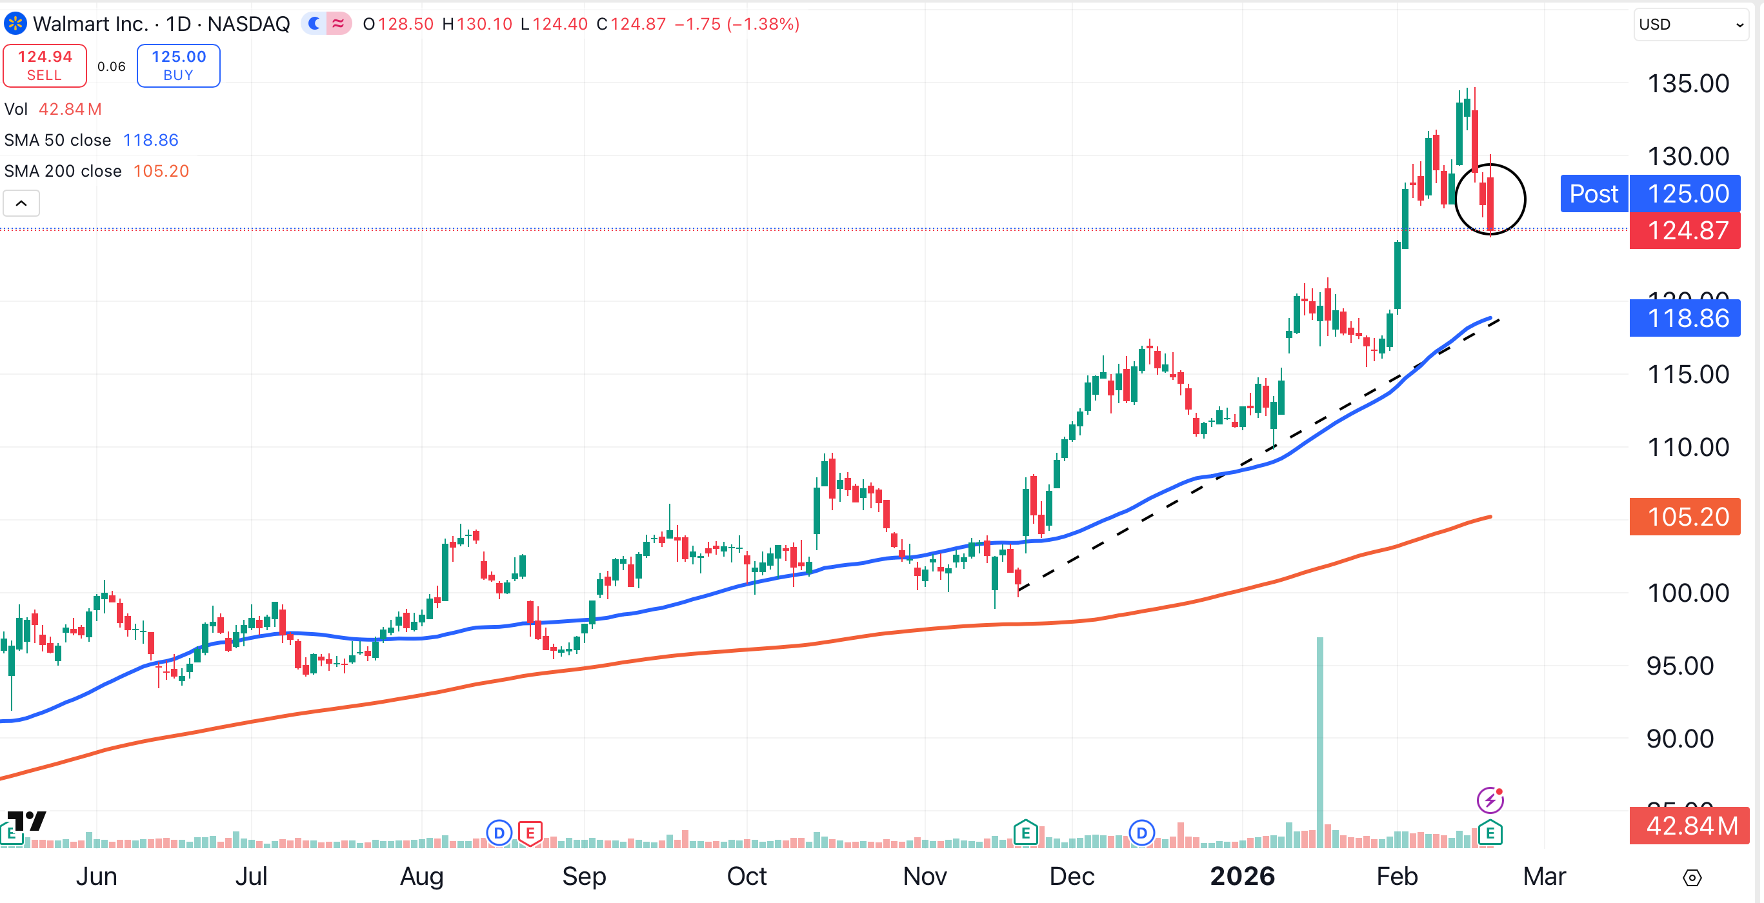Click the TradingView logo
Viewport: 1764px width, 903px height.
click(x=27, y=820)
